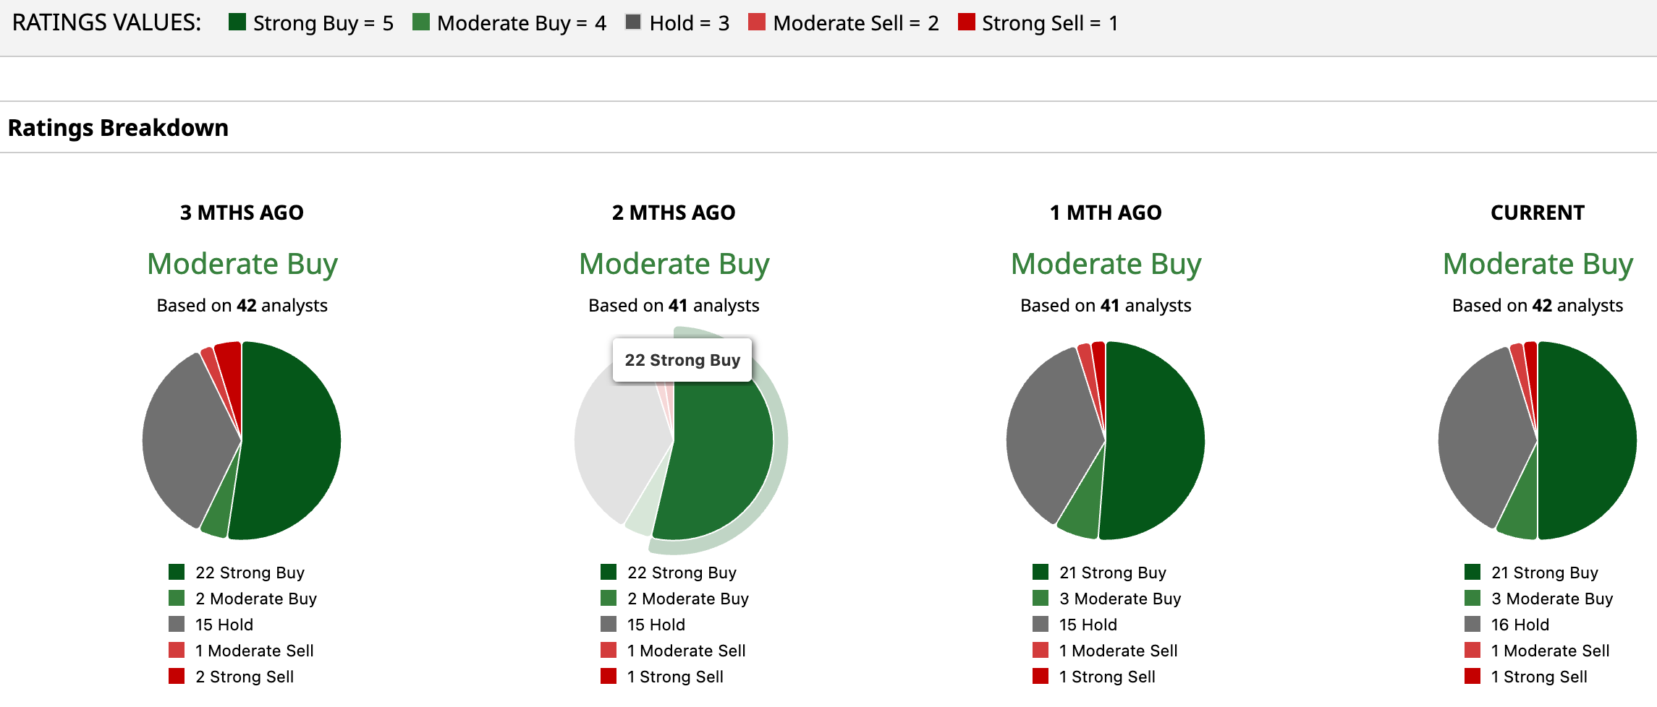Select '15 Hold' legend entry under 2 MTHS AGO
Viewport: 1657px width, 707px height.
(x=656, y=625)
